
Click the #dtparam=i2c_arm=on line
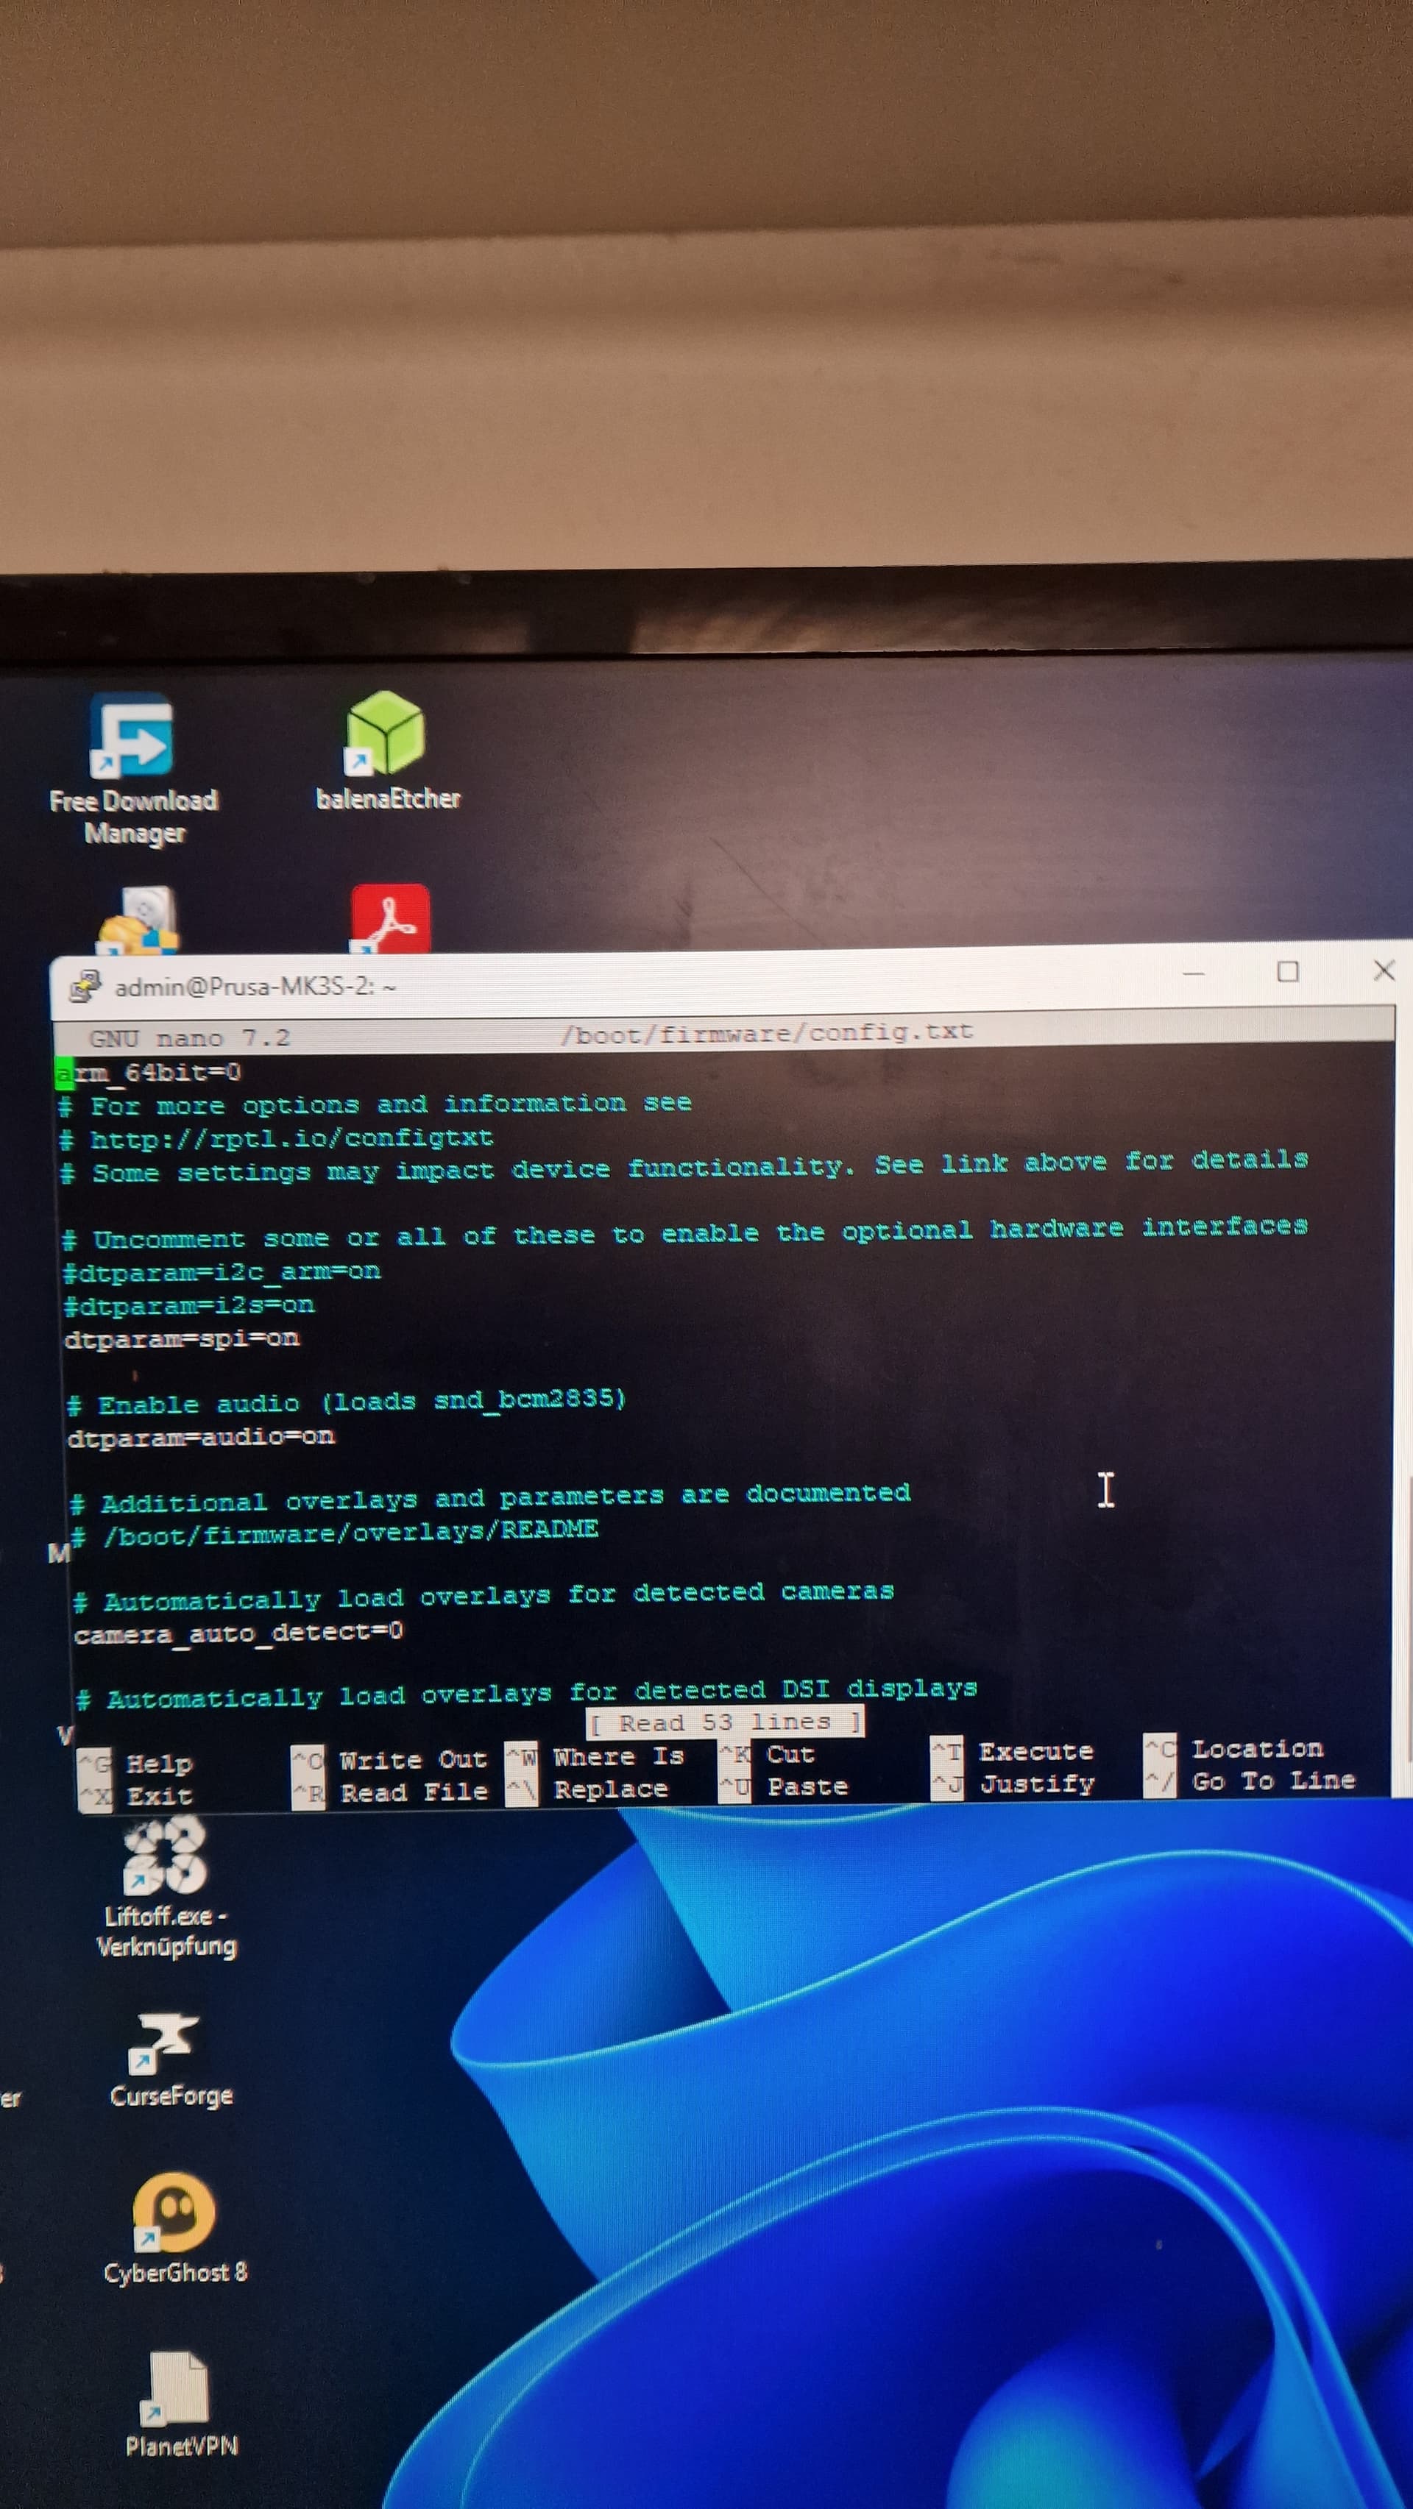222,1272
